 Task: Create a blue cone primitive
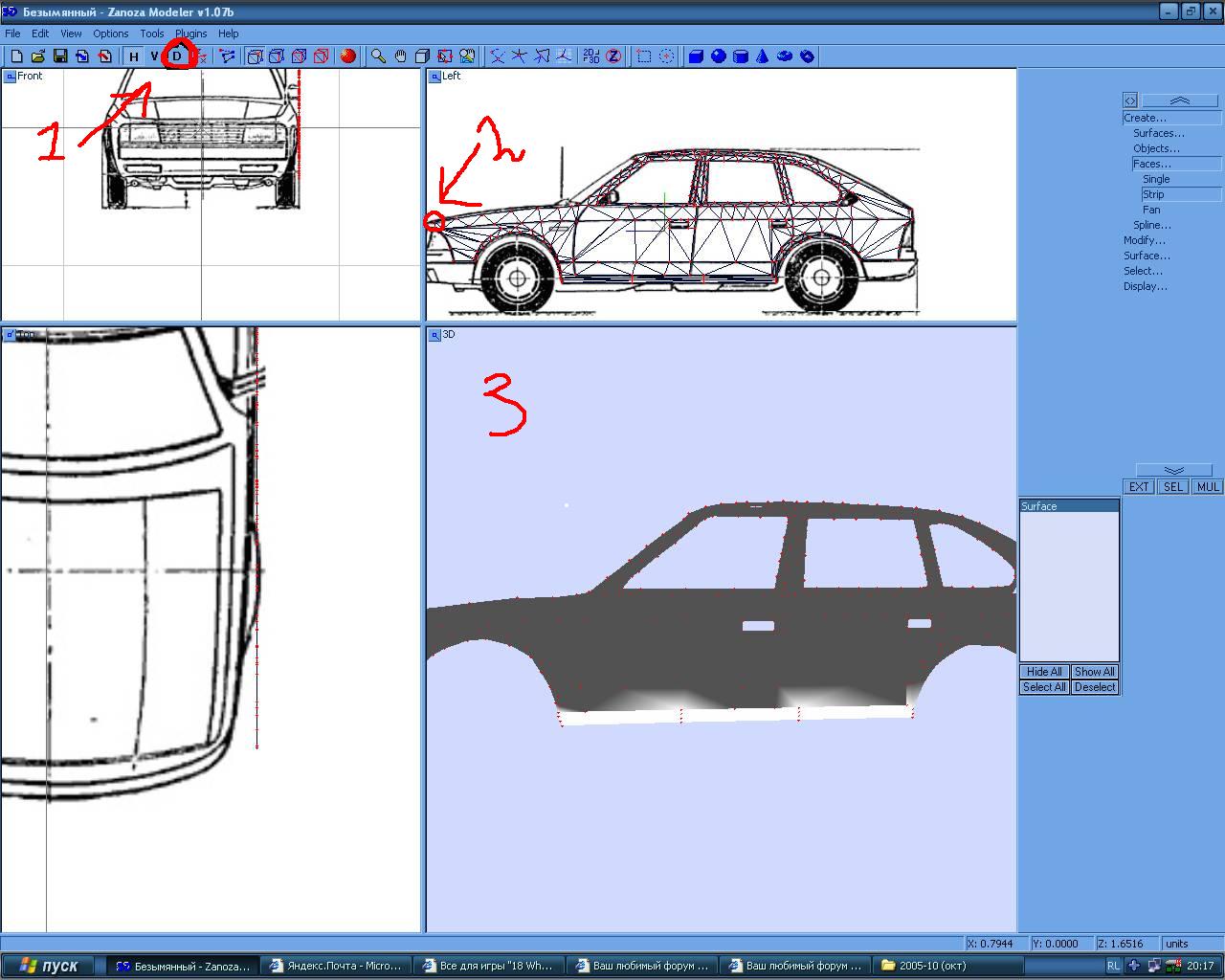[763, 56]
